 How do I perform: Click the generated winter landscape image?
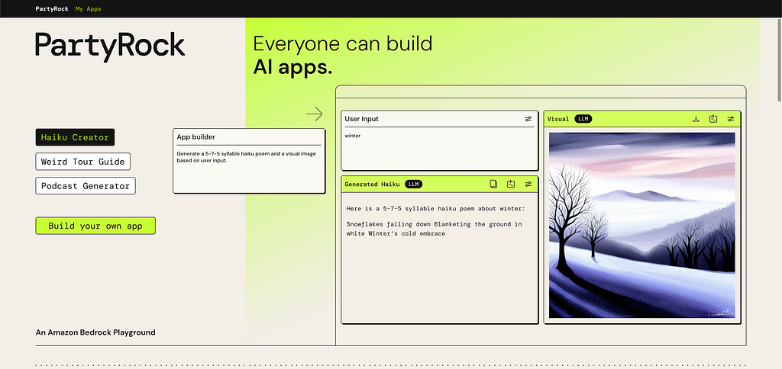[641, 225]
